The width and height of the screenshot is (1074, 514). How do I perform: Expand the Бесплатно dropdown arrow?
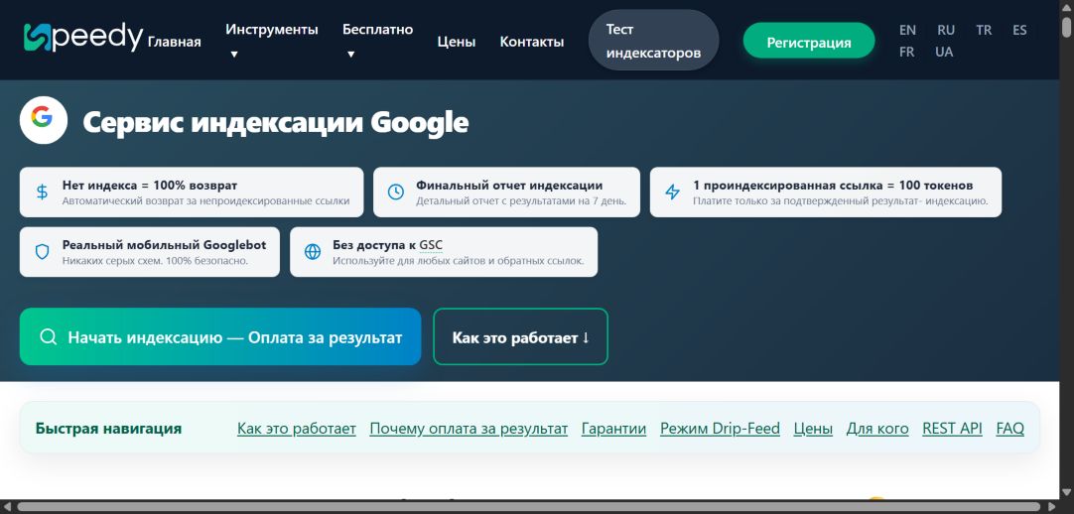350,54
